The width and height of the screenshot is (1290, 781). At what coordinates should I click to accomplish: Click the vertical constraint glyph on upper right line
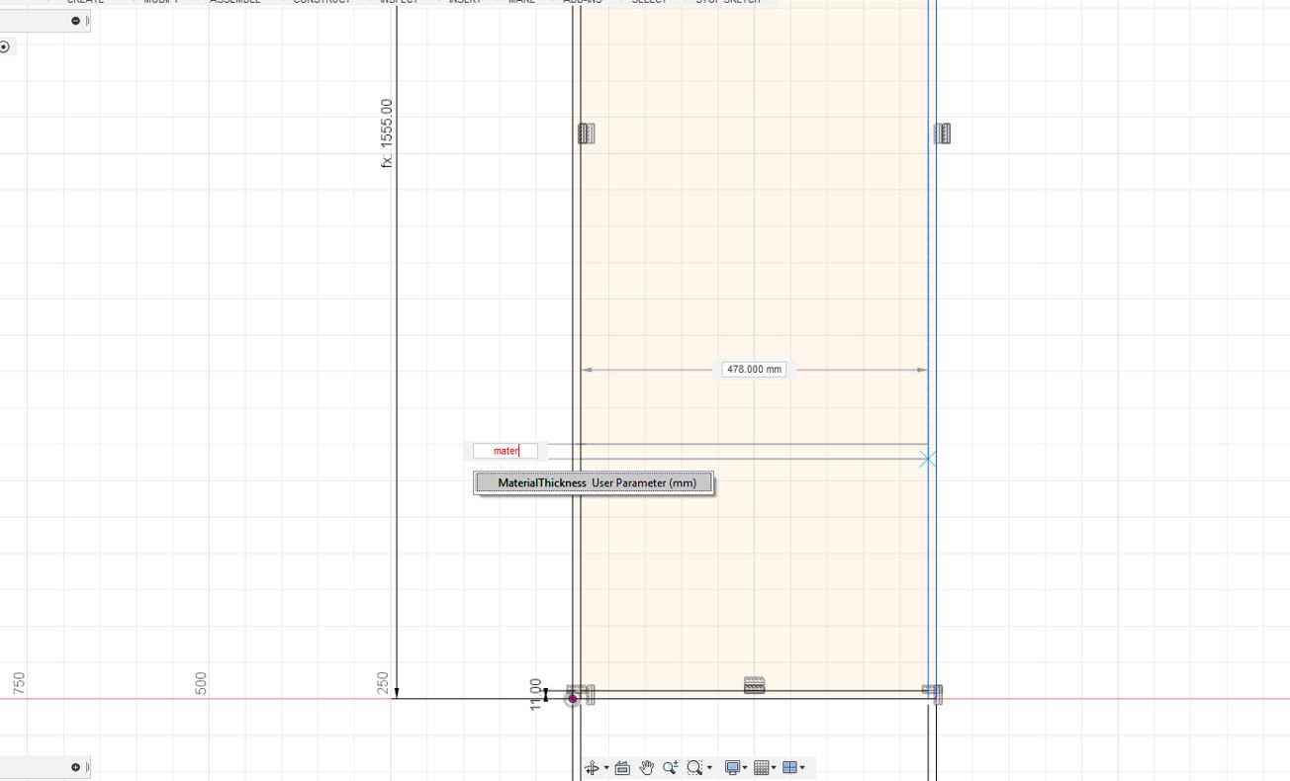tap(942, 132)
